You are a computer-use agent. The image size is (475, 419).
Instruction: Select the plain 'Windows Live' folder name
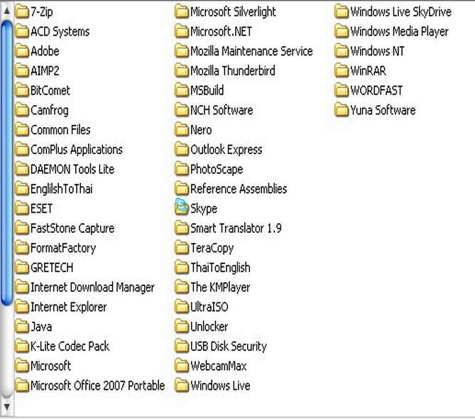tap(220, 386)
